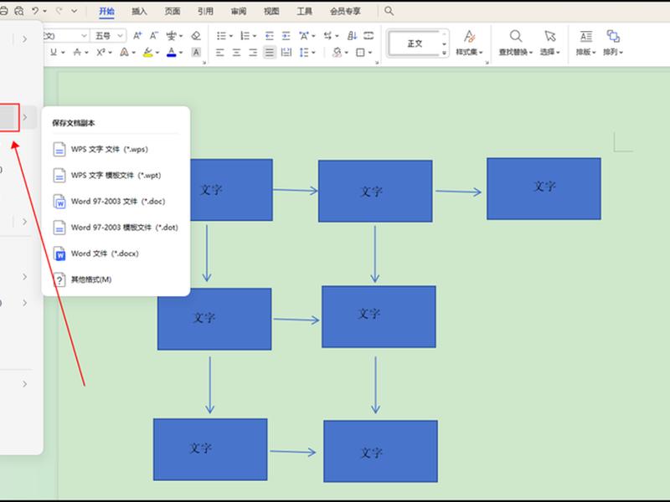This screenshot has height=502, width=670.
Task: Clear formatting with the eraser icon
Action: 196,35
